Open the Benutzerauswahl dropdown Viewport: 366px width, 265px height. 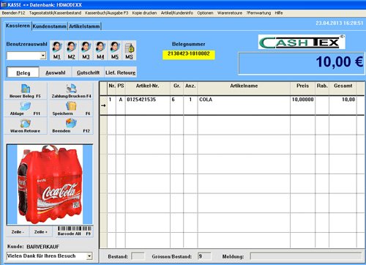(43, 56)
